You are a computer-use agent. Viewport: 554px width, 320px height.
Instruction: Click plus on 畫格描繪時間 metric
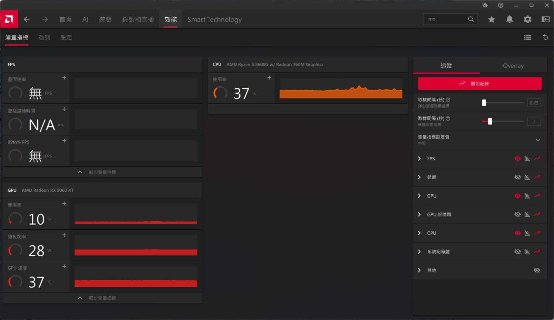tap(64, 109)
